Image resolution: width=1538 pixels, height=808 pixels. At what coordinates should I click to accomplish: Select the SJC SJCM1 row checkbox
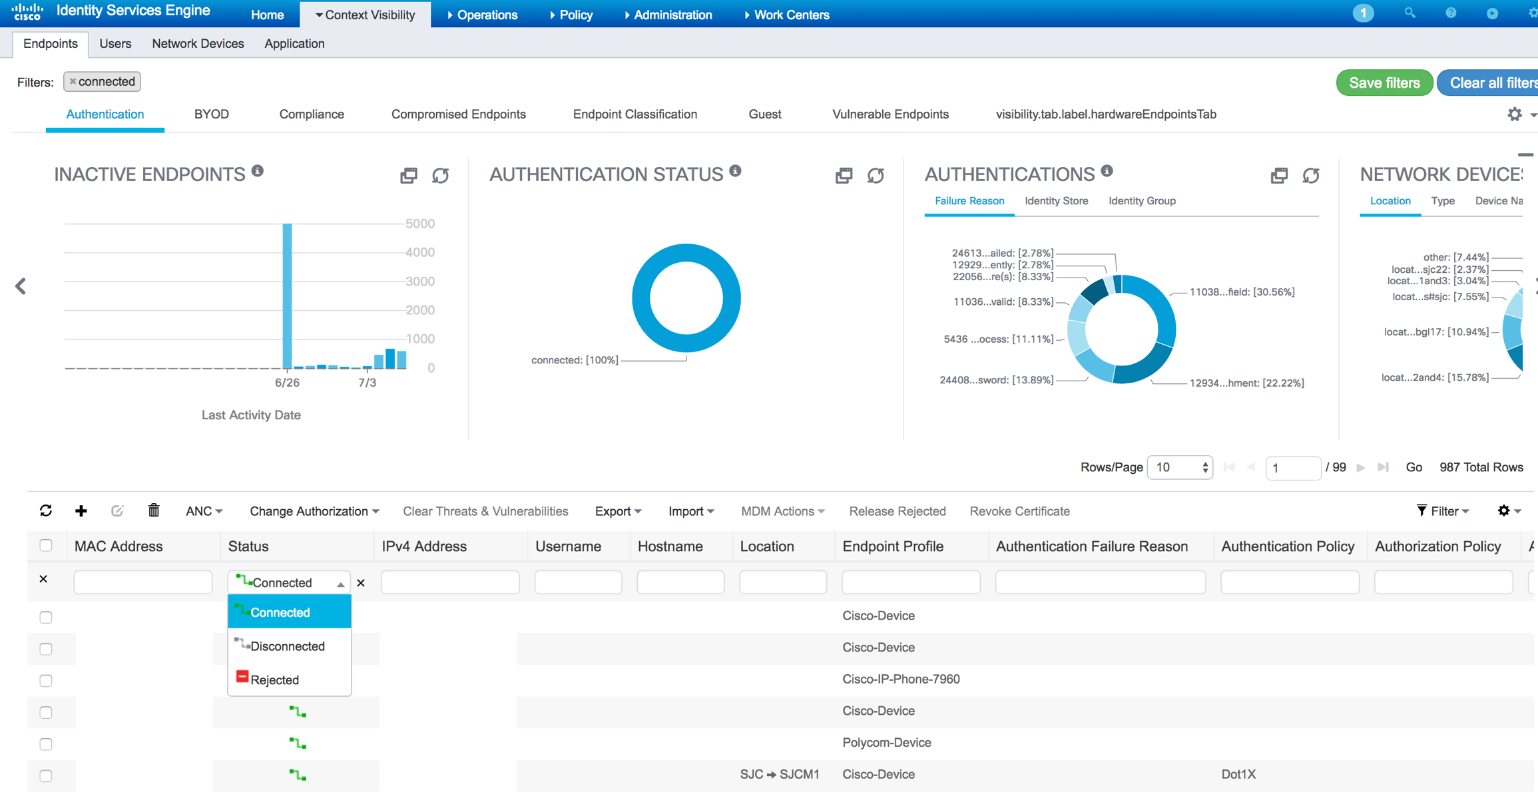coord(46,776)
